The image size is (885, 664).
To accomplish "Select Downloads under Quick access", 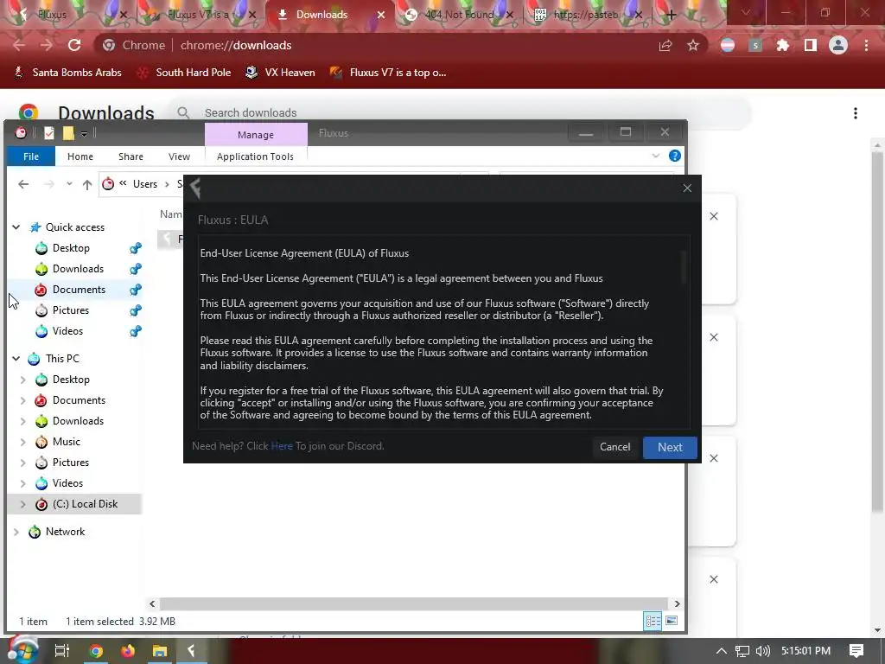I will (x=78, y=269).
